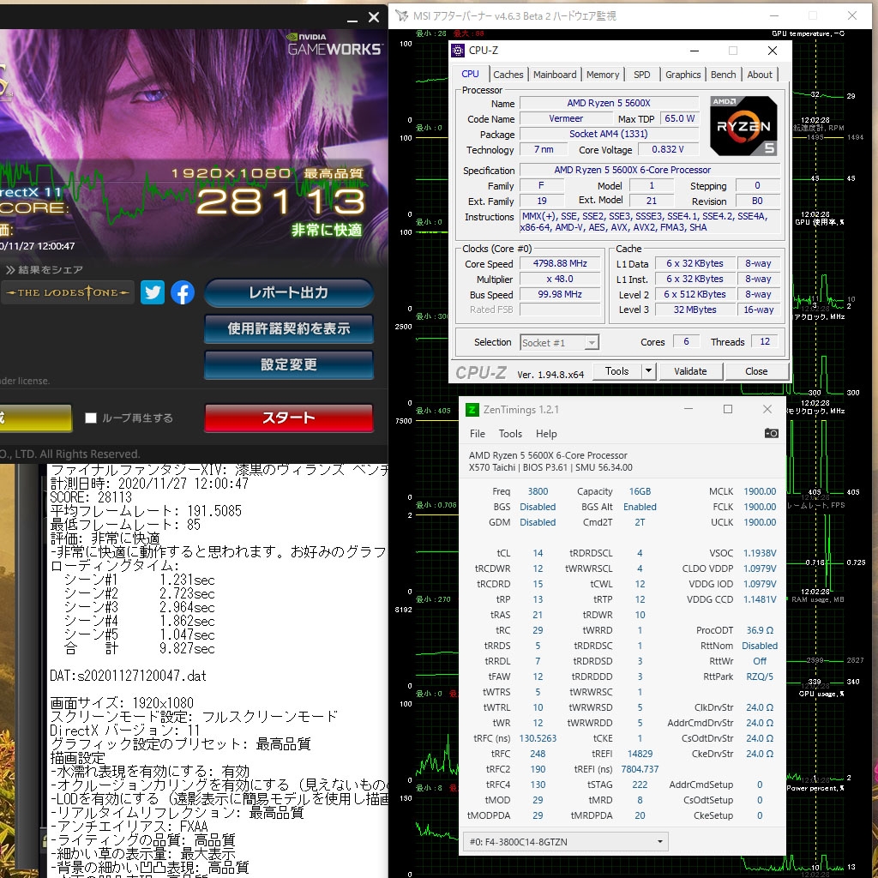
Task: Enable the ループ再生する loop checkbox
Action: (x=91, y=418)
